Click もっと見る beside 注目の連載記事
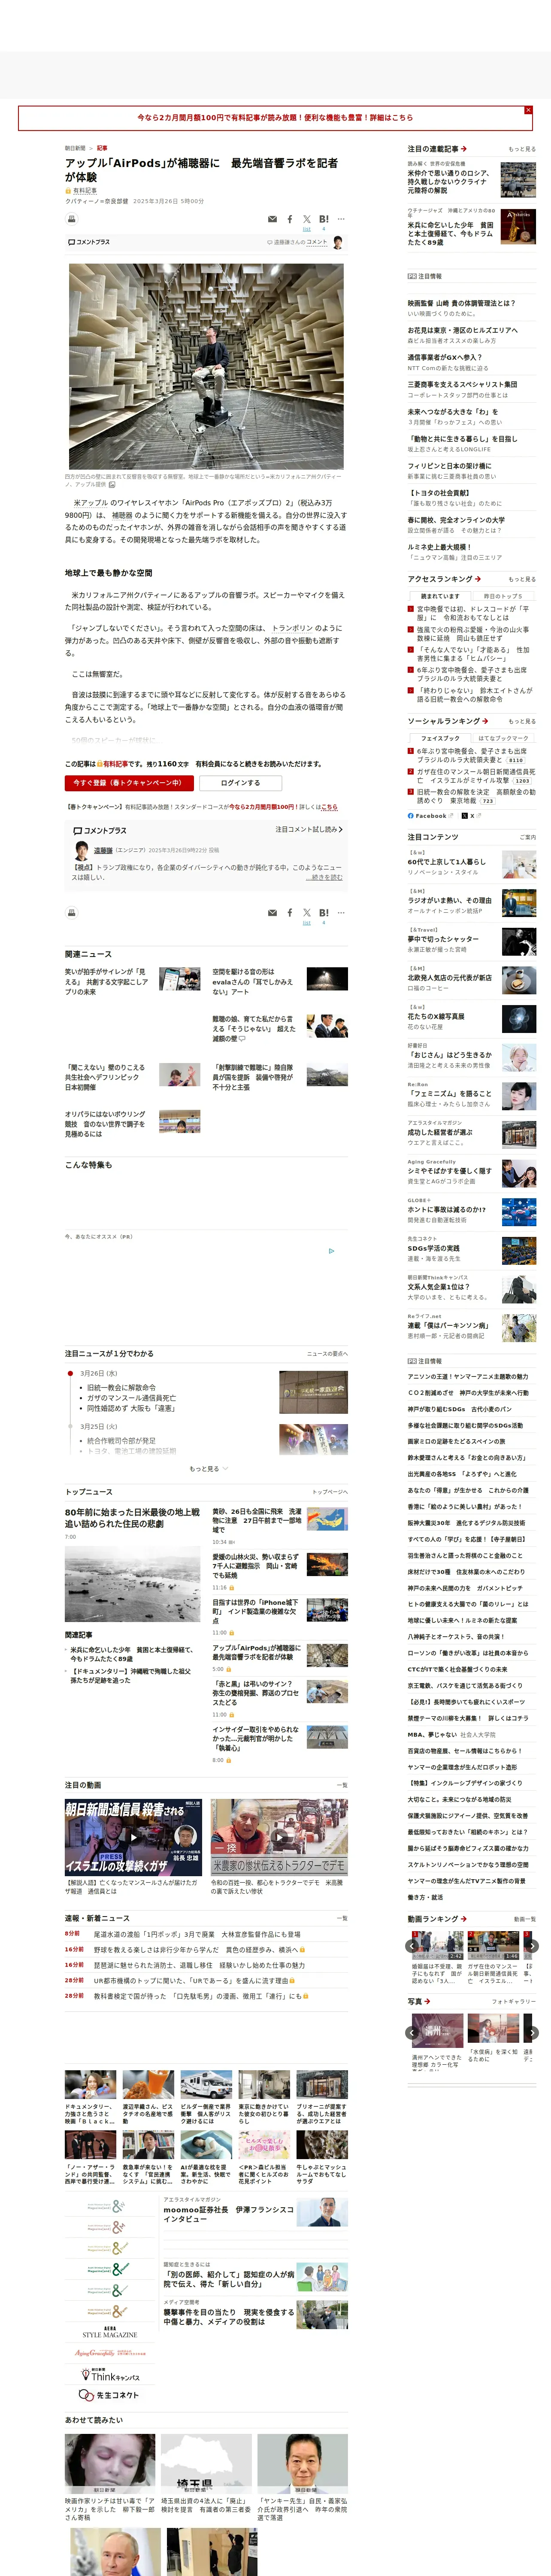 [x=521, y=149]
